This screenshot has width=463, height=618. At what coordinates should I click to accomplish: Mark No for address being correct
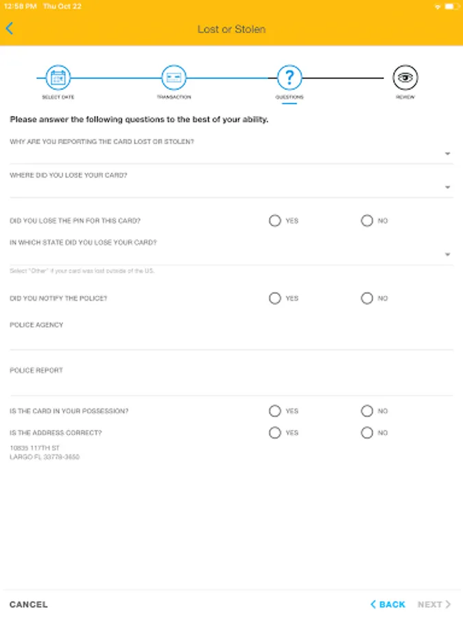pyautogui.click(x=367, y=433)
